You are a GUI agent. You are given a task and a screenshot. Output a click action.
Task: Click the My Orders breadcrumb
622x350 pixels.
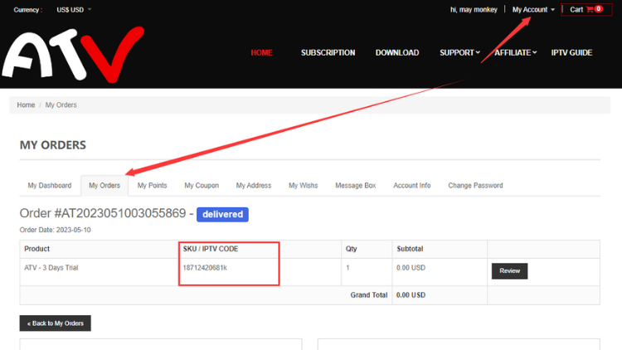click(x=61, y=105)
